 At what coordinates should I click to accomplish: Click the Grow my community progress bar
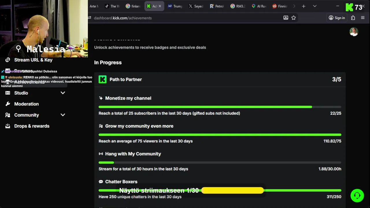tap(220, 135)
